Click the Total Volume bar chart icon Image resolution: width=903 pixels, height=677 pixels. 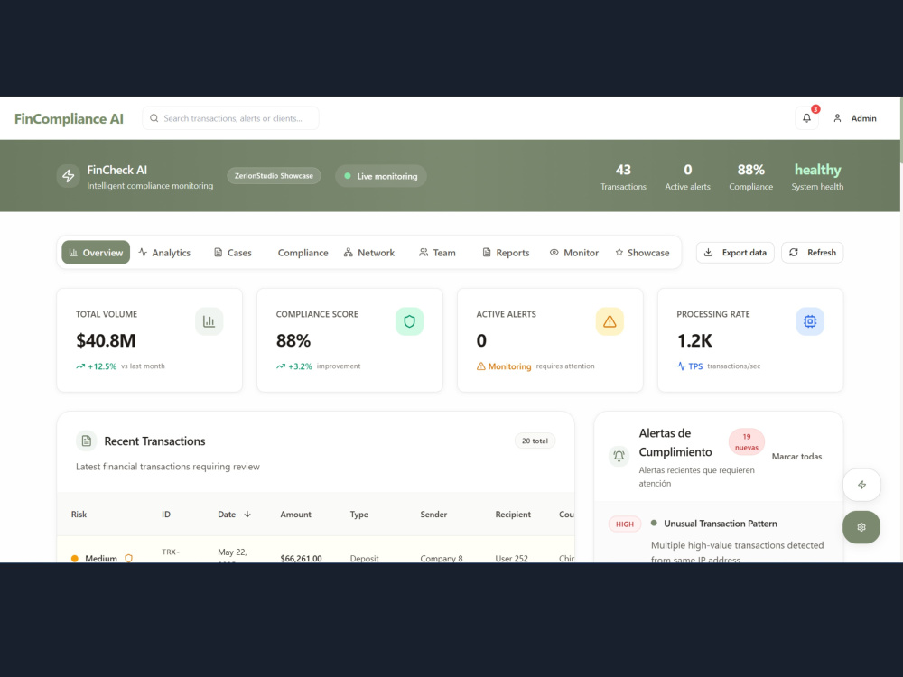(209, 321)
